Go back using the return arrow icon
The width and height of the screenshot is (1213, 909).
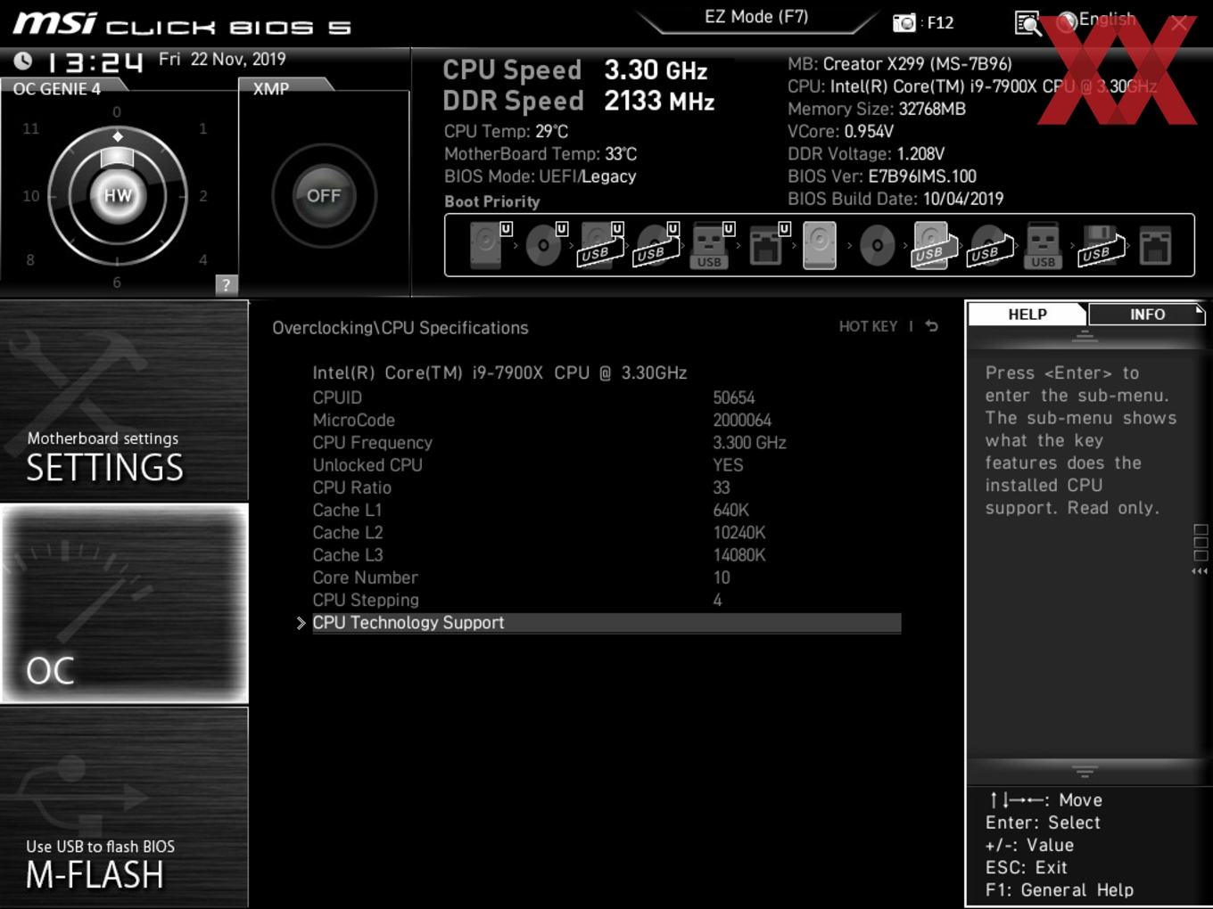click(932, 326)
